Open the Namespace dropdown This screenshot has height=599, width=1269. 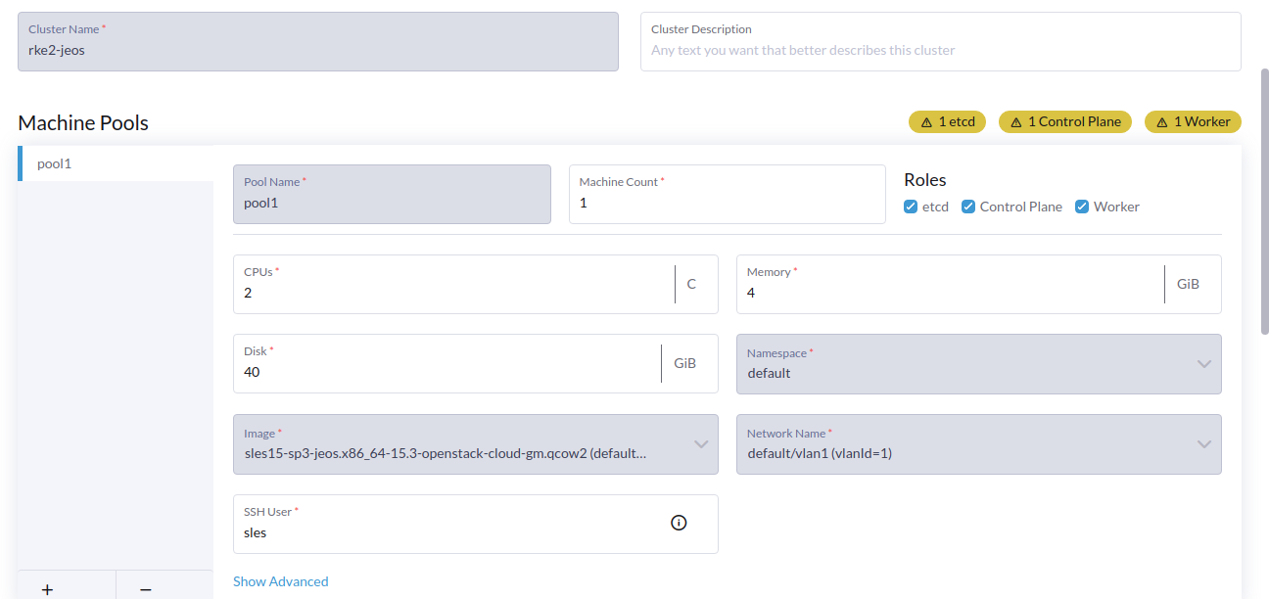click(1204, 364)
